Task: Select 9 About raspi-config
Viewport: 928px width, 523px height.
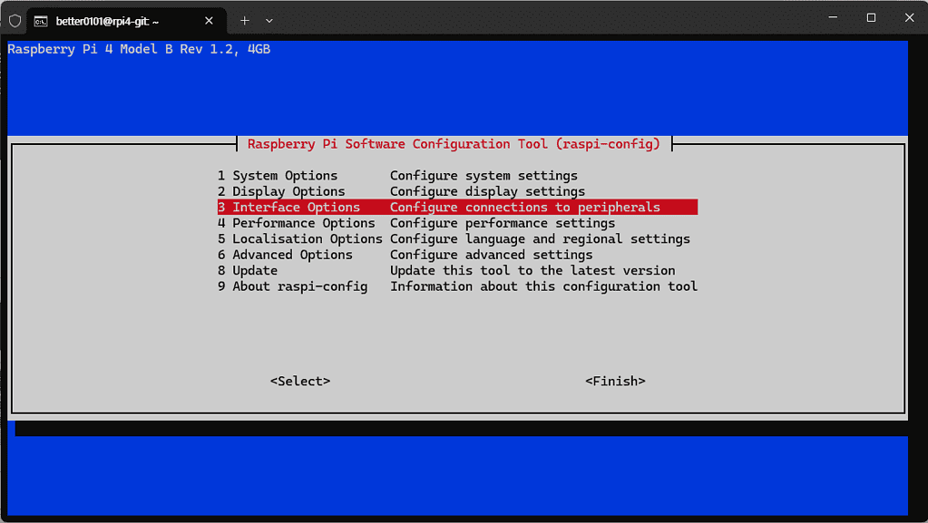Action: click(x=292, y=286)
